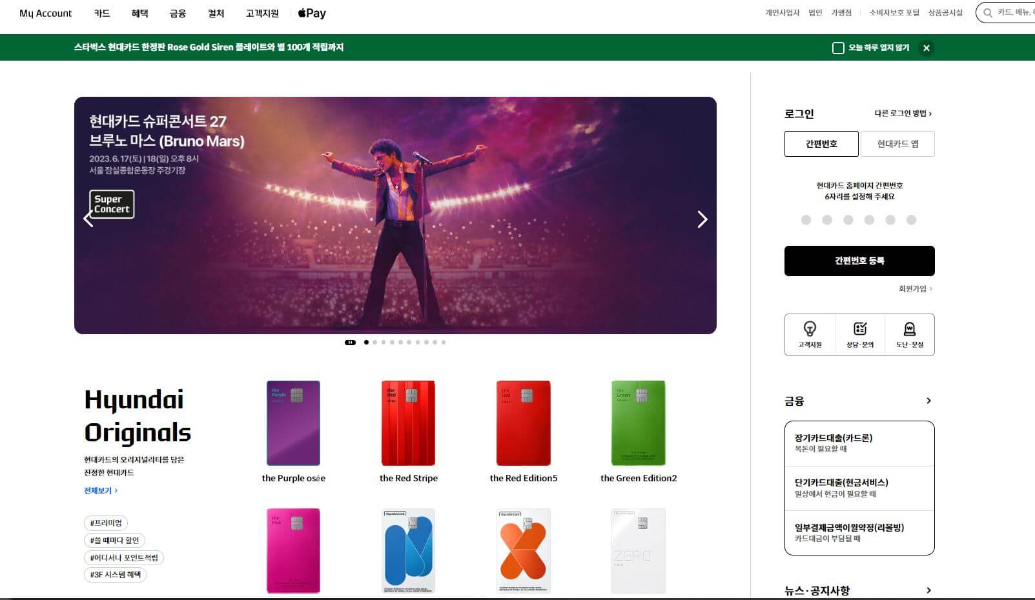1035x600 pixels.
Task: Jump to the second carousel dot
Action: tap(375, 343)
